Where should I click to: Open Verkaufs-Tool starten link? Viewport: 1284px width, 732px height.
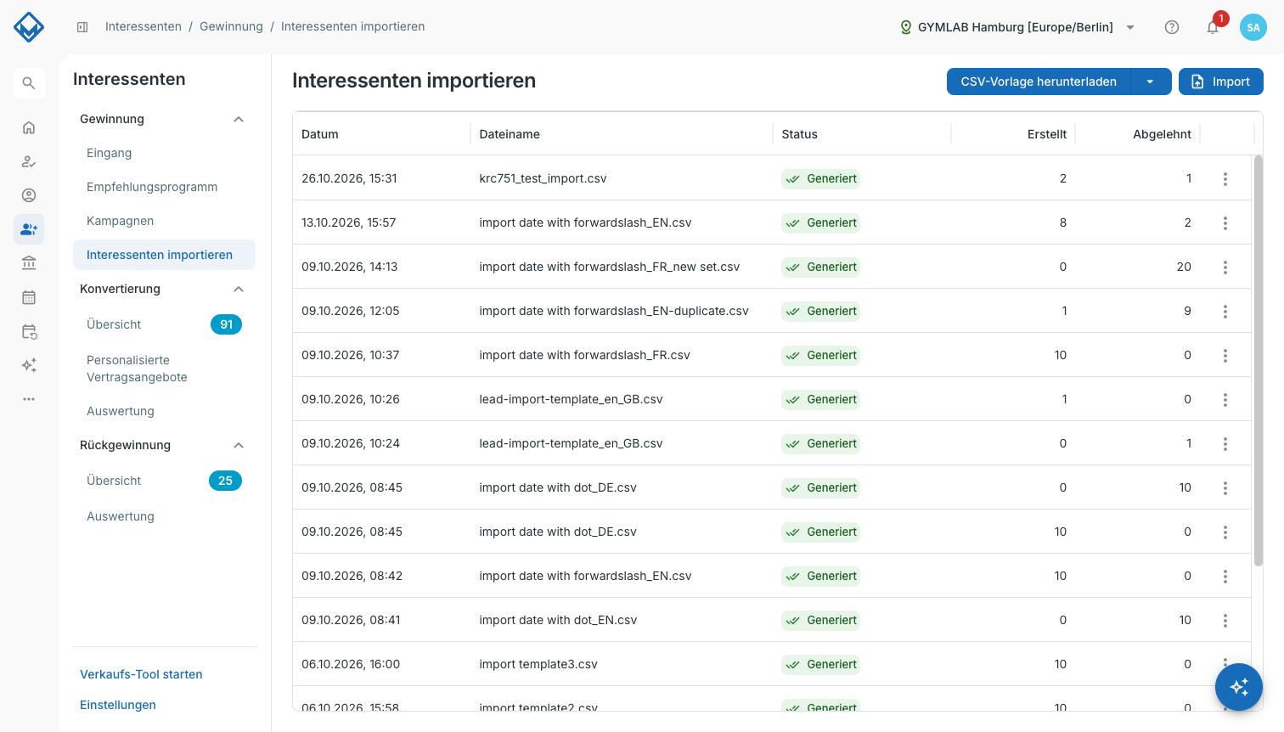coord(141,674)
